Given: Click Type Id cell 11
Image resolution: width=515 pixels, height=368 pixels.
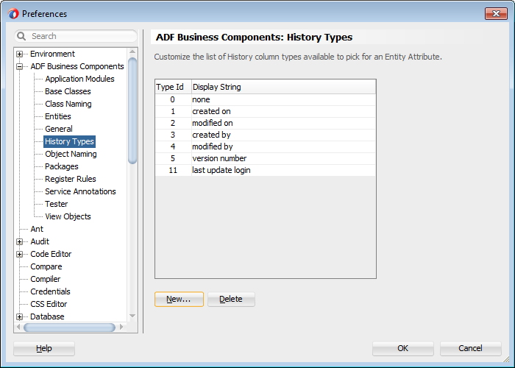Looking at the screenshot, I should click(173, 170).
